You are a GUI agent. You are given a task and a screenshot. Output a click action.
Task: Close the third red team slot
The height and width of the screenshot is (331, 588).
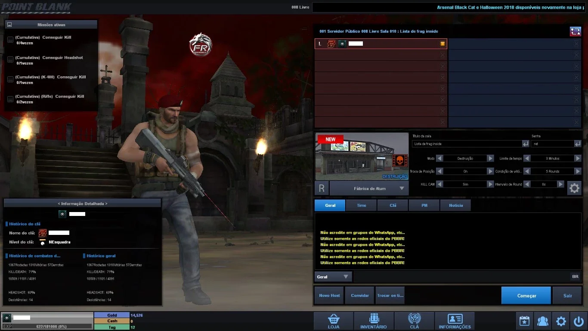point(443,66)
